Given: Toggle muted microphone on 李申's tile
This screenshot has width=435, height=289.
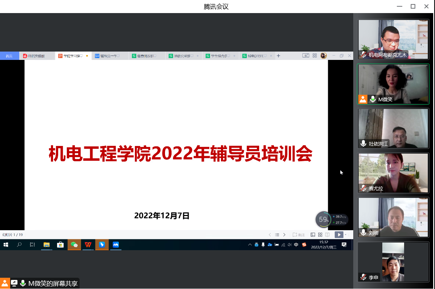Looking at the screenshot, I should (x=363, y=277).
